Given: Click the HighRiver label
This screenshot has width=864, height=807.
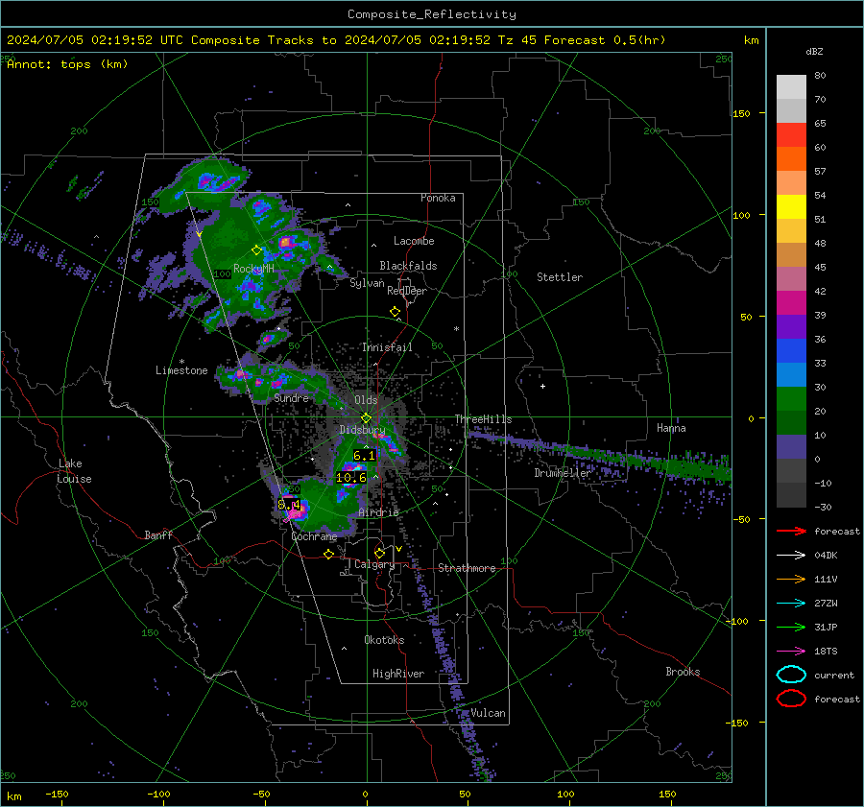Looking at the screenshot, I should (398, 674).
